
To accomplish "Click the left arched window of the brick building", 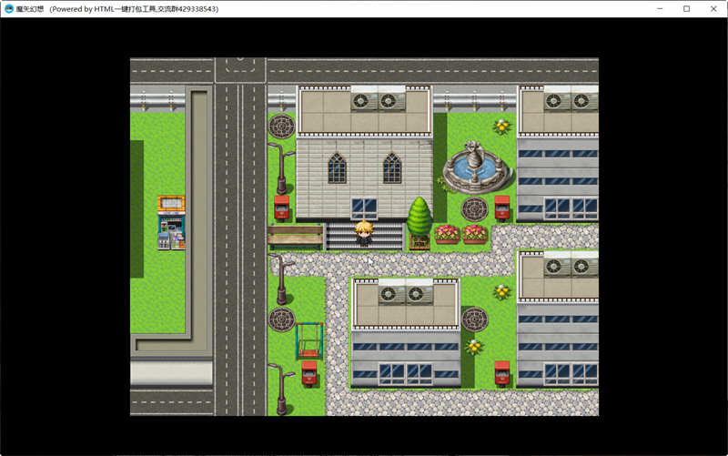I will pos(337,167).
